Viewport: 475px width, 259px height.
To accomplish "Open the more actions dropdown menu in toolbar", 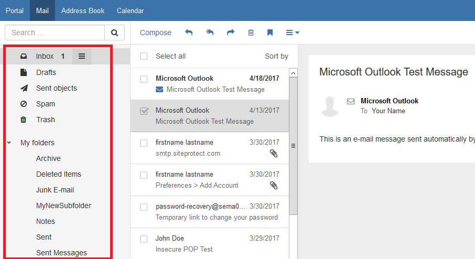I will (293, 33).
